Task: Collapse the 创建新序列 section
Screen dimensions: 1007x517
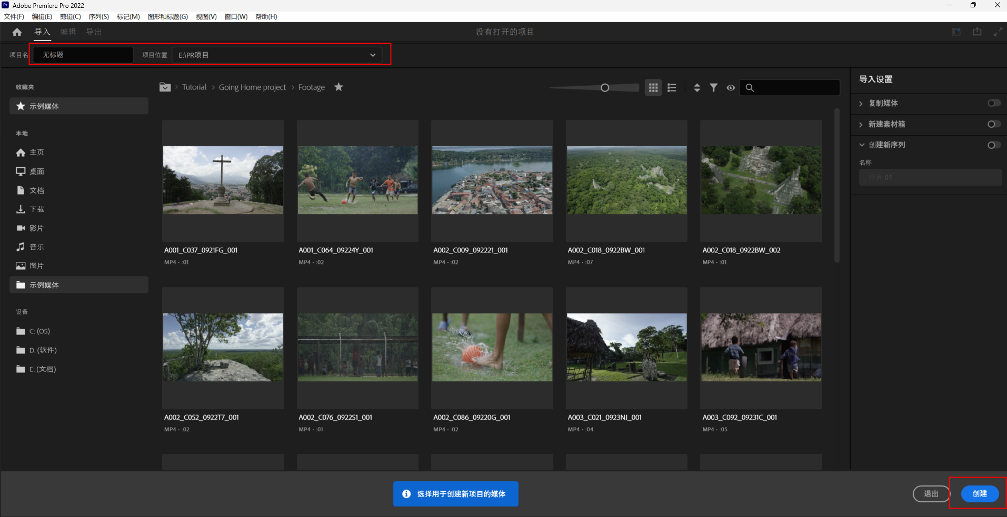Action: [x=862, y=145]
